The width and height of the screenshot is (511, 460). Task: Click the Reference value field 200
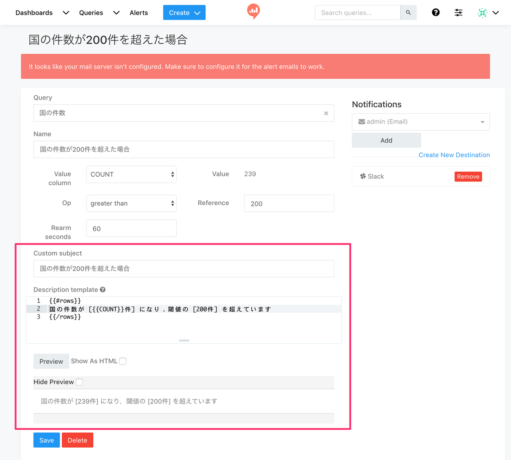point(289,203)
